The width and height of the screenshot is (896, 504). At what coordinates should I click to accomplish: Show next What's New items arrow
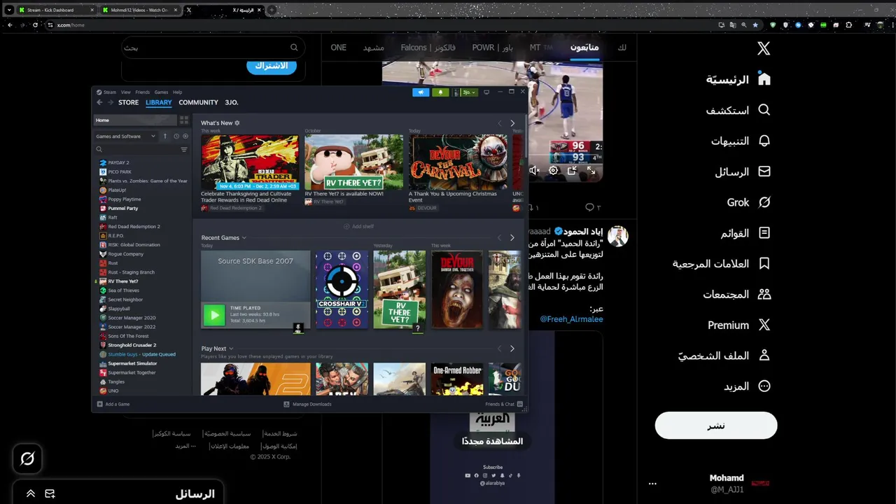[512, 123]
